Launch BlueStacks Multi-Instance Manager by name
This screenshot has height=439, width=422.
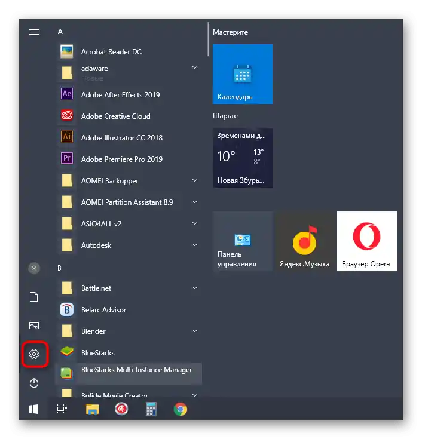(x=137, y=370)
